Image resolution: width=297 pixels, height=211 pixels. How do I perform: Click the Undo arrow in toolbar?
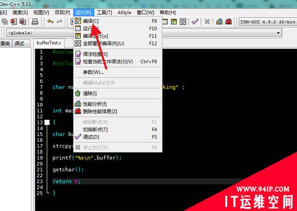pyautogui.click(x=50, y=22)
